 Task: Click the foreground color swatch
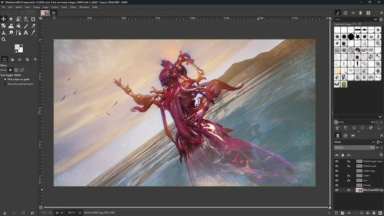pos(17,47)
